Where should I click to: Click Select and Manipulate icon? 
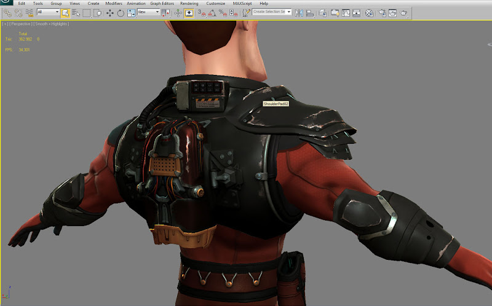coord(178,13)
